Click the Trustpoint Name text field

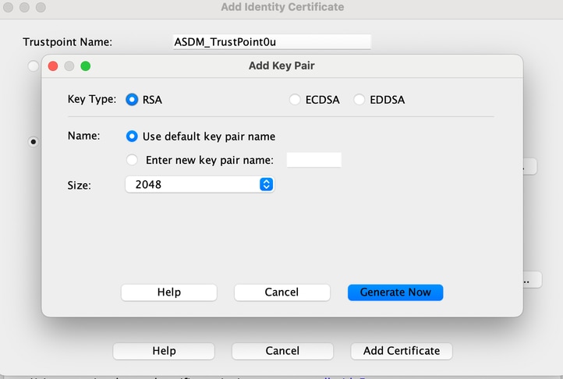point(271,41)
